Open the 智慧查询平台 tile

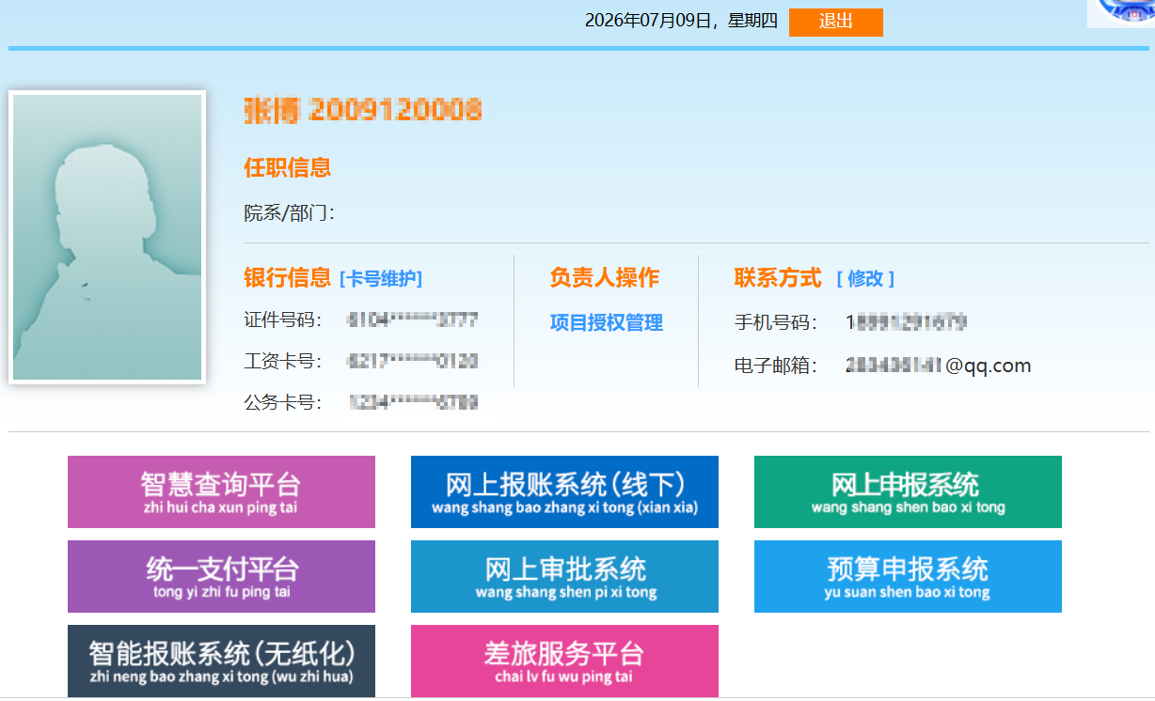(221, 492)
